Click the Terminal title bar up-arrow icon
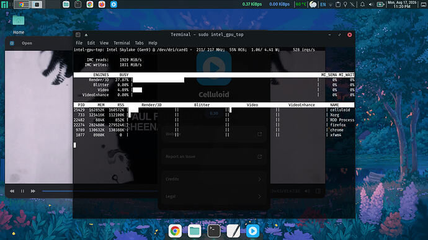 (x=86, y=35)
